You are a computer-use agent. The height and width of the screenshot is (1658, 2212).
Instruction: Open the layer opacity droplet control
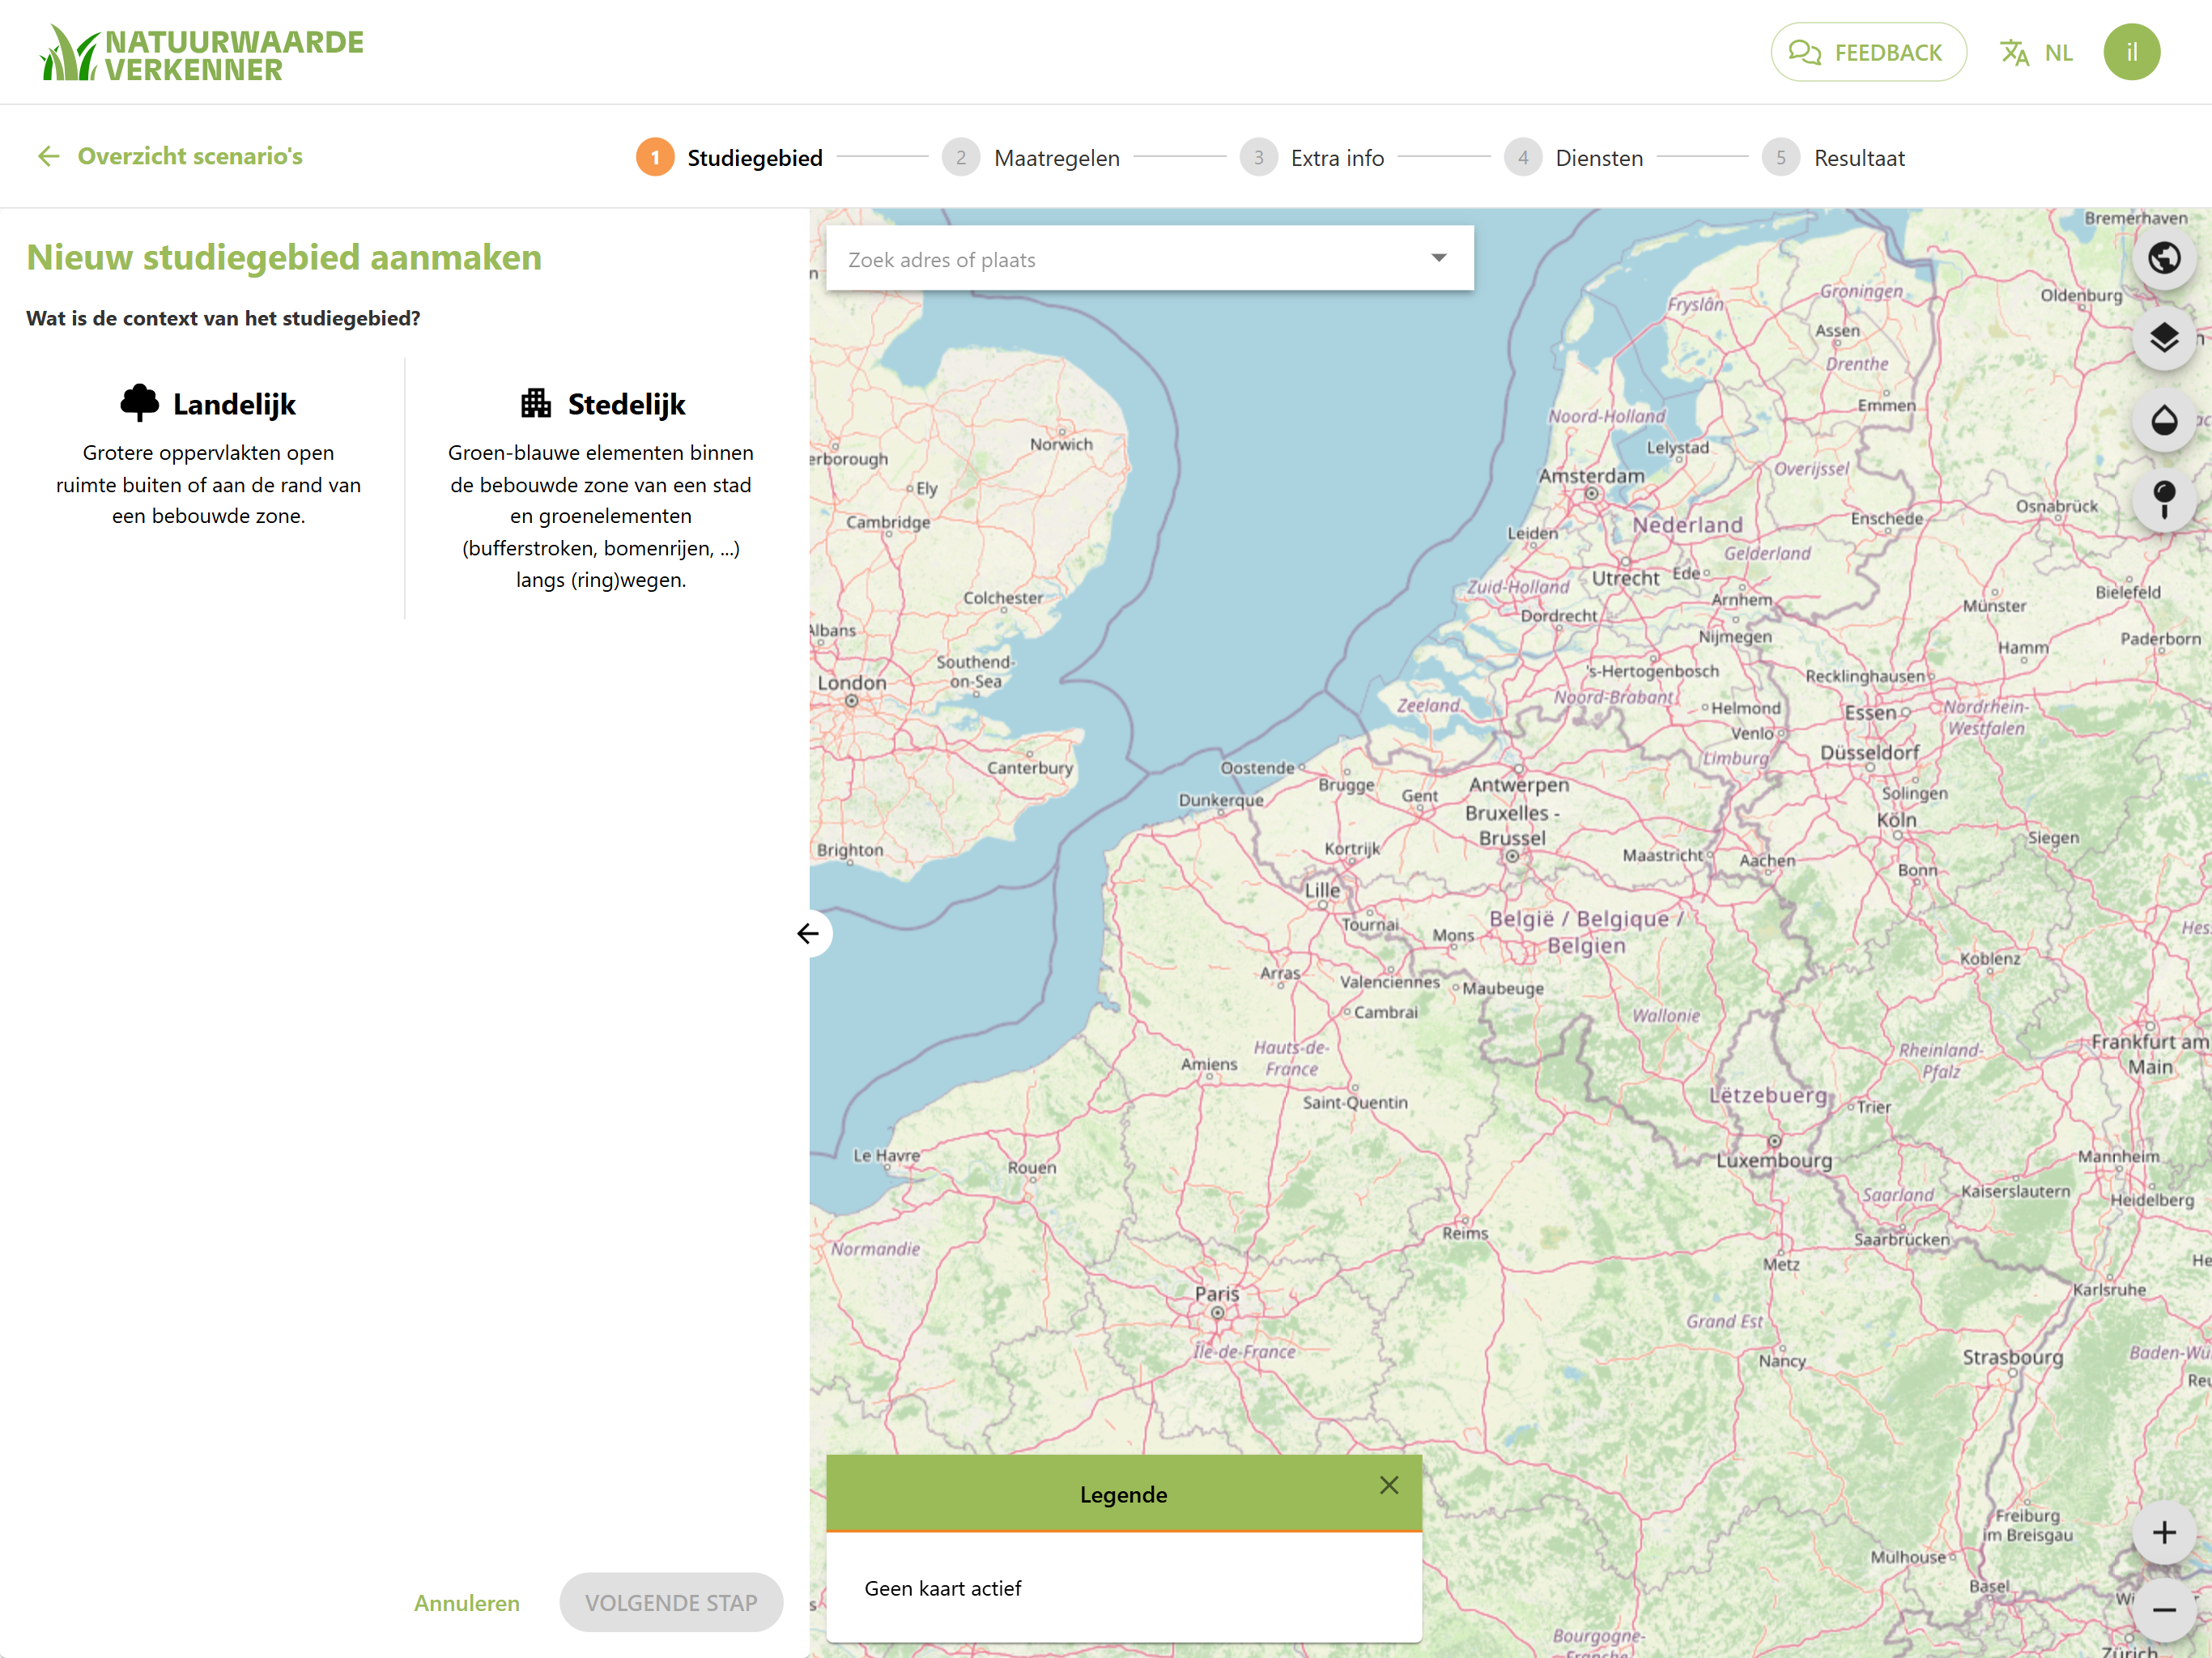tap(2164, 420)
